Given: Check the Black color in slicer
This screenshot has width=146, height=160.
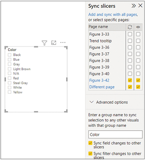Looking at the screenshot, I should pyautogui.click(x=9, y=55).
